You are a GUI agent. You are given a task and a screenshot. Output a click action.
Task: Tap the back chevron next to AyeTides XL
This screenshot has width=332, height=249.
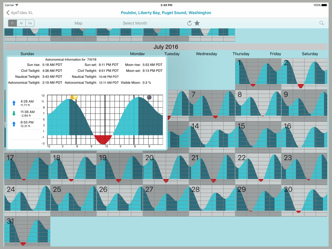pos(8,13)
